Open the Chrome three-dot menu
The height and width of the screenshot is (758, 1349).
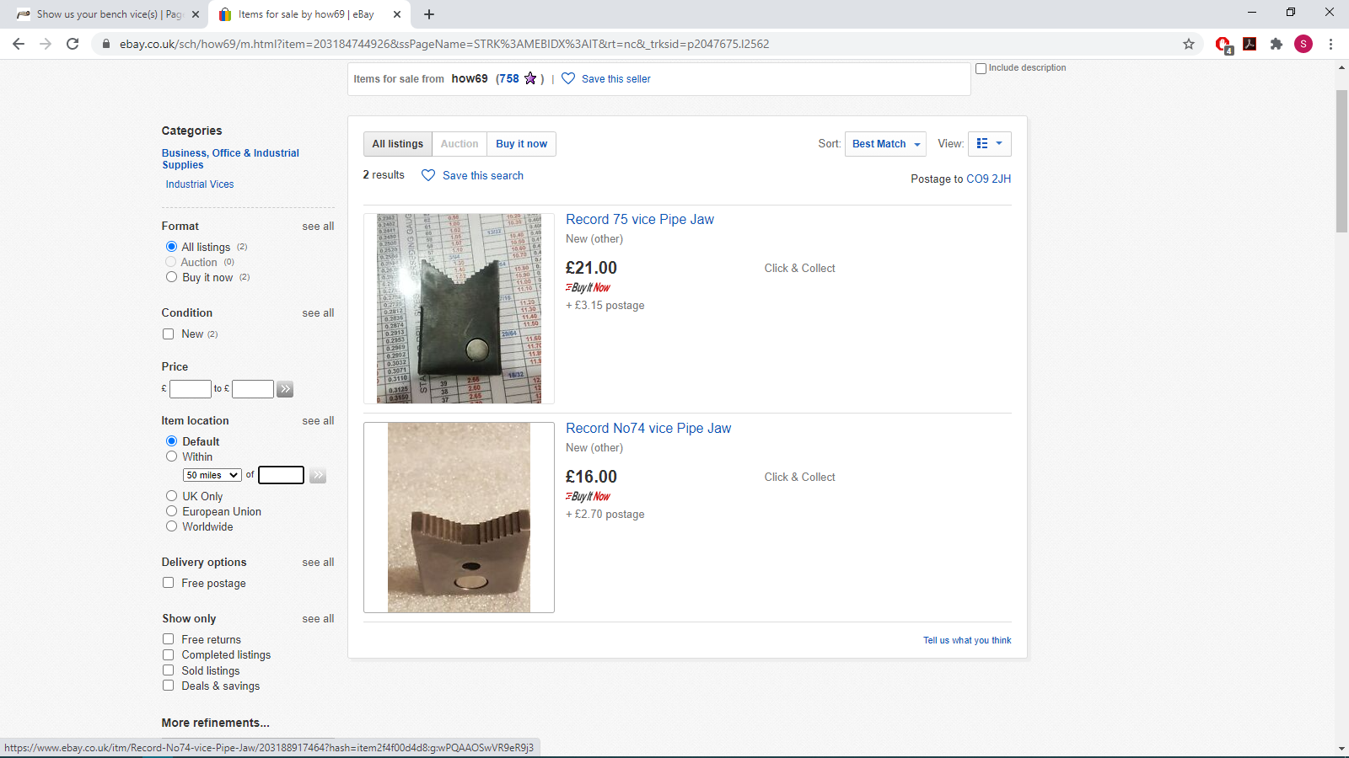pos(1330,44)
